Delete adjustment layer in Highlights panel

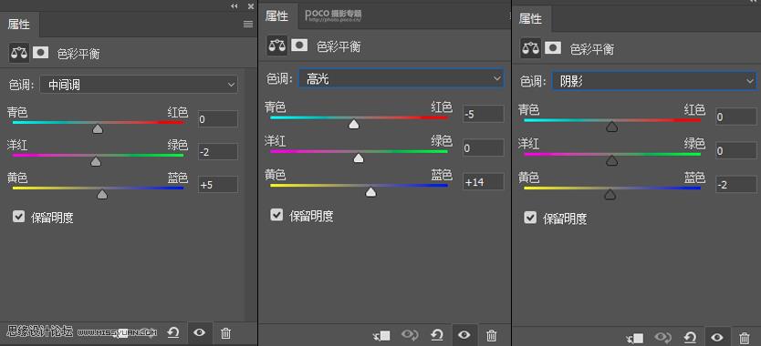tap(492, 335)
